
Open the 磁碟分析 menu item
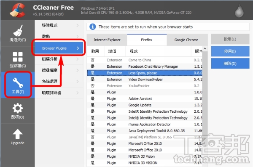tap(59, 59)
